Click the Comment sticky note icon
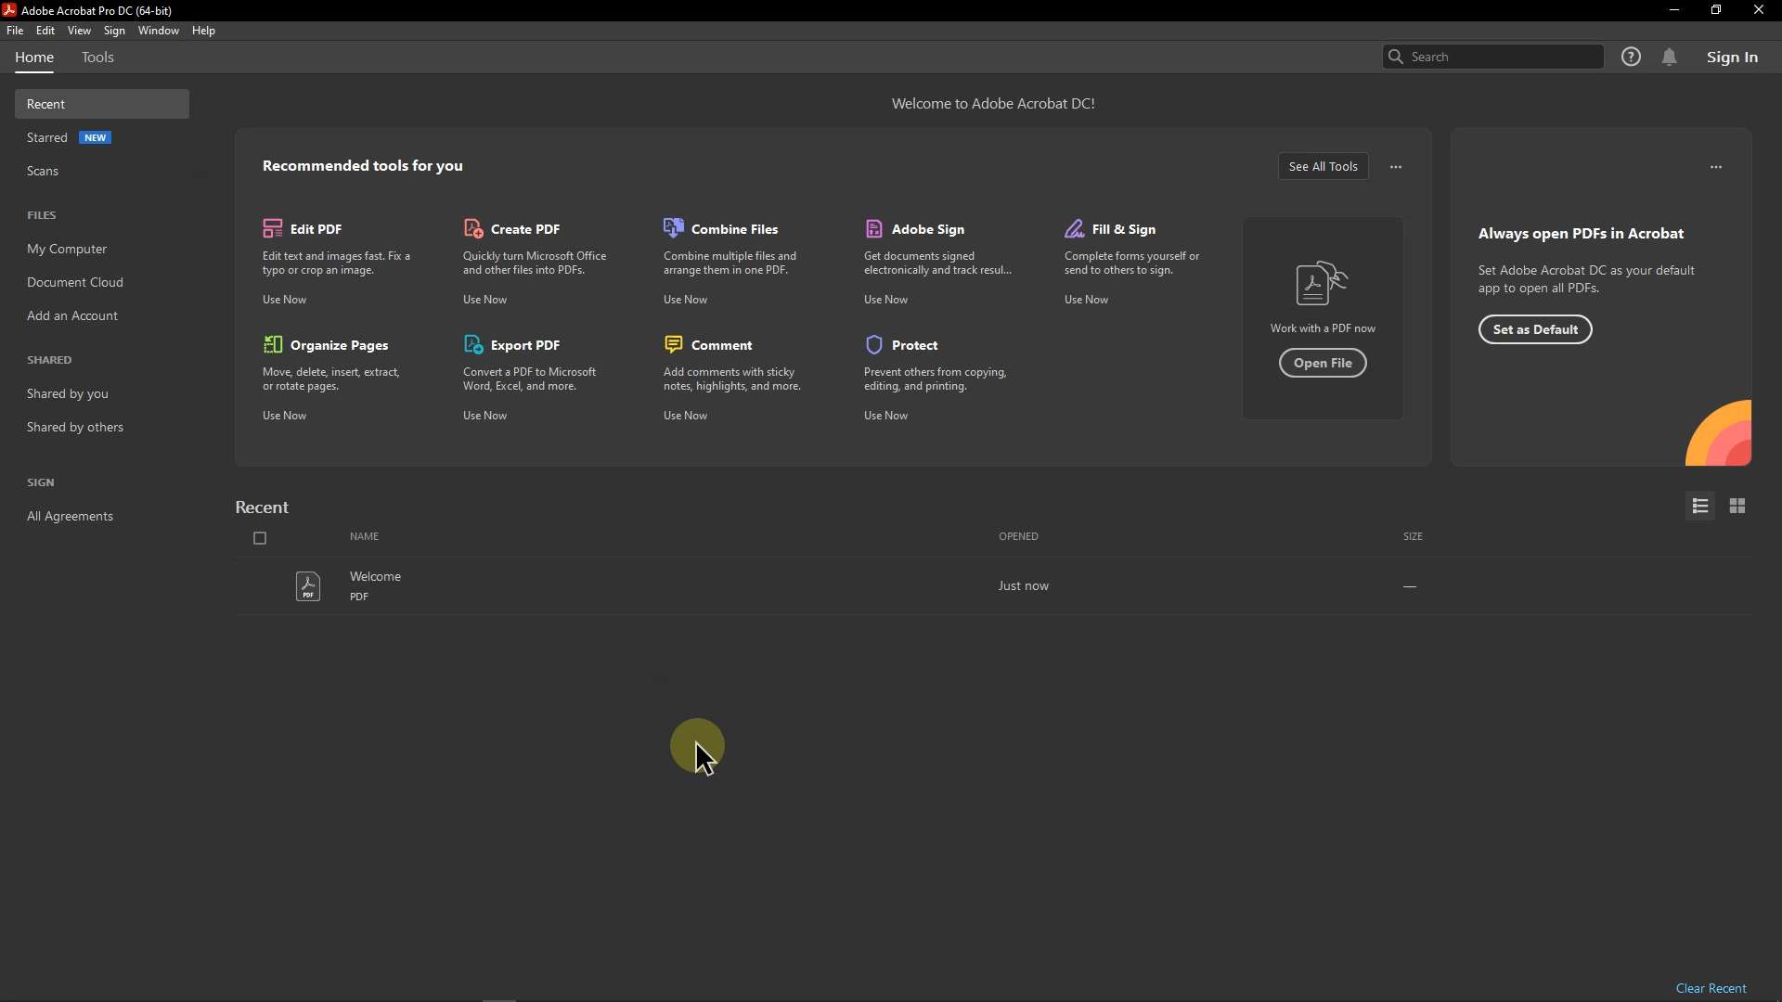This screenshot has width=1782, height=1002. tap(674, 344)
